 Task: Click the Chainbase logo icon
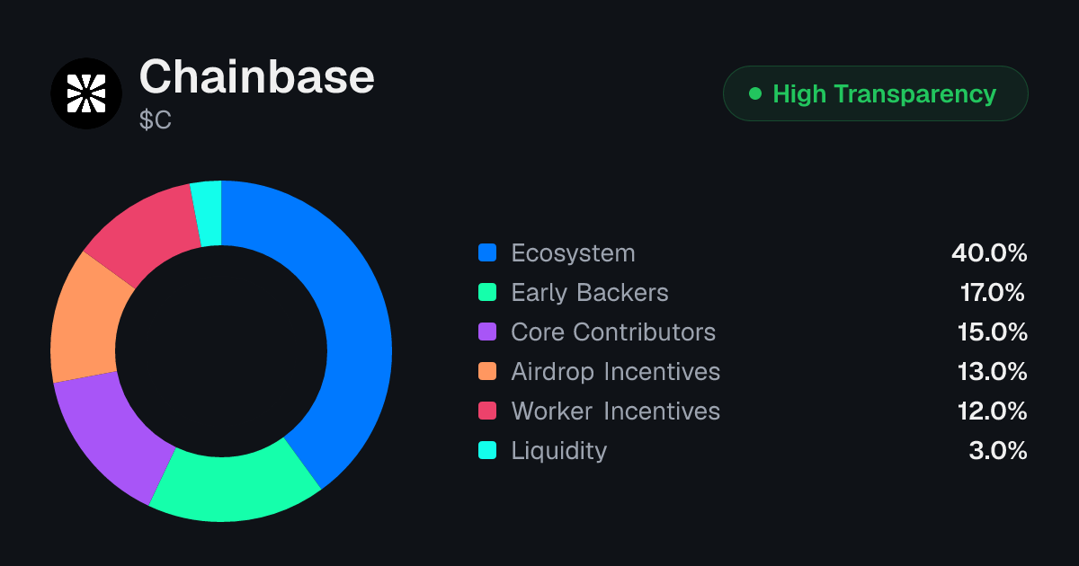click(x=86, y=93)
